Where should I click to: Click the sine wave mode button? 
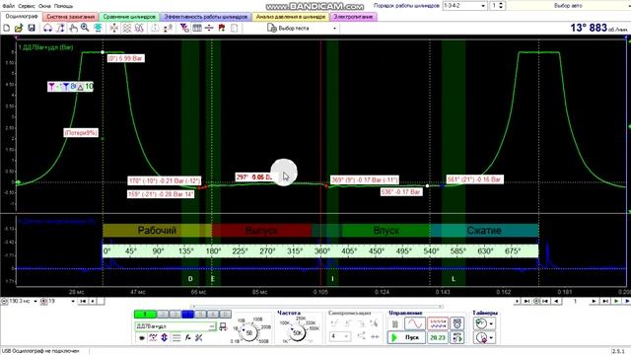(x=415, y=323)
